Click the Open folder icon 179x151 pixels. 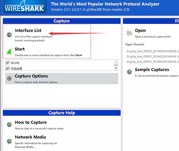(x=129, y=33)
